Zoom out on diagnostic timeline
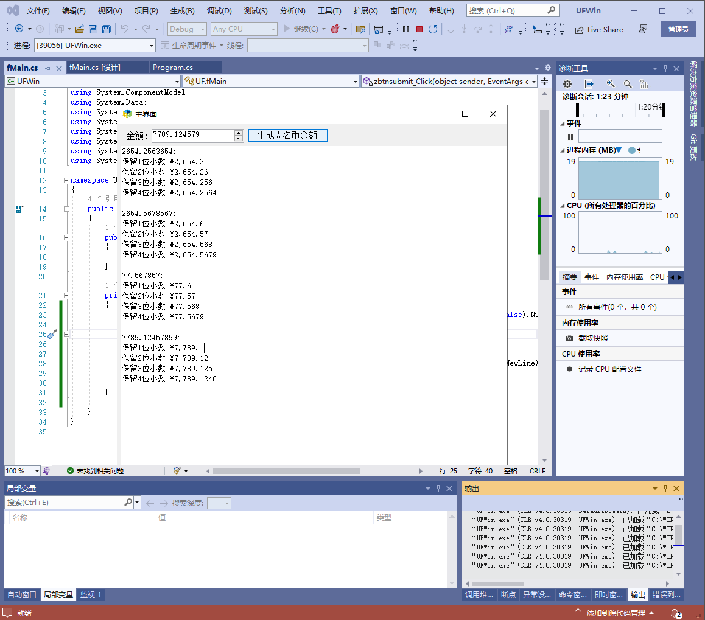This screenshot has height=620, width=705. (x=628, y=84)
